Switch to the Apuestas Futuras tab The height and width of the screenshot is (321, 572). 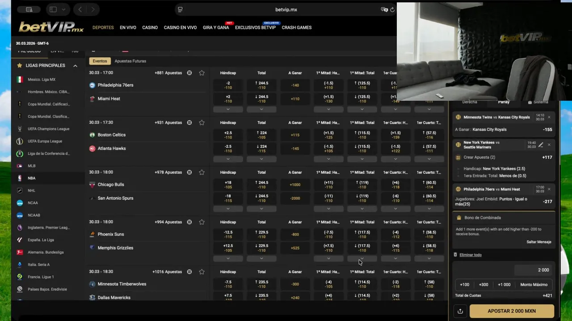tap(130, 61)
